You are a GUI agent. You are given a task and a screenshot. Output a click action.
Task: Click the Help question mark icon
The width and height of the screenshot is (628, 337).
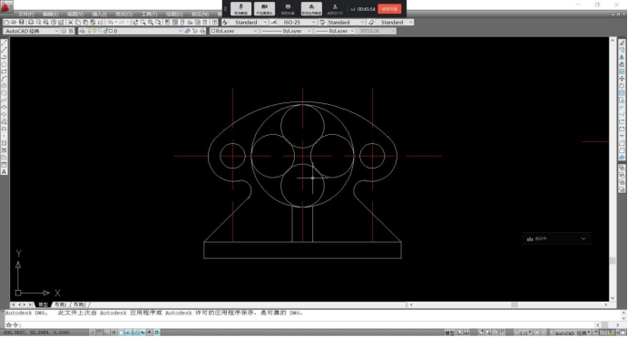point(215,23)
